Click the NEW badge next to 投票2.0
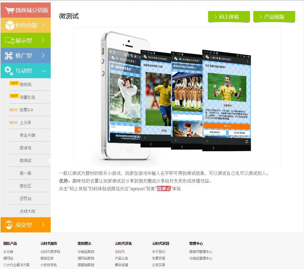The height and width of the screenshot is (269, 304). [13, 110]
